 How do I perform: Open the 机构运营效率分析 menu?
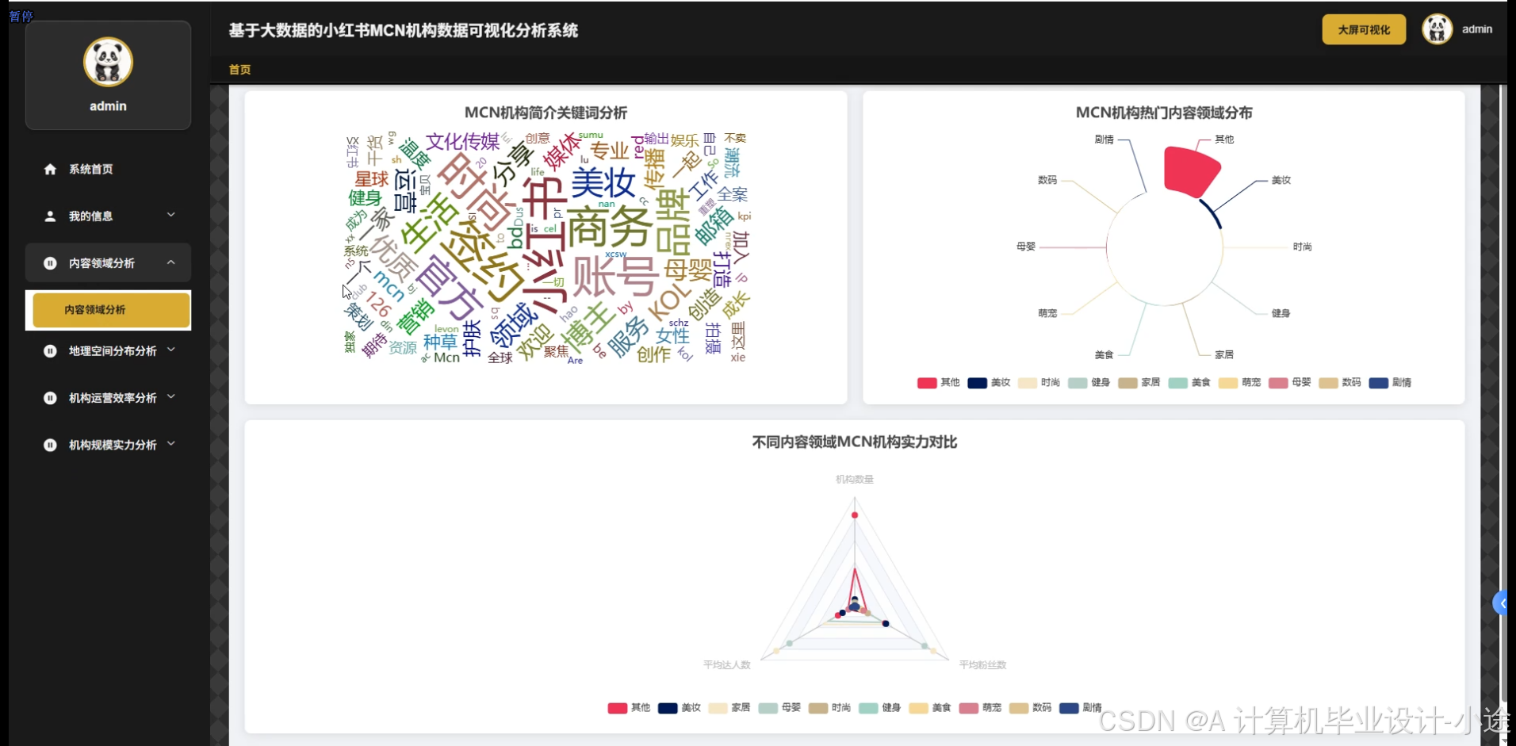point(108,398)
